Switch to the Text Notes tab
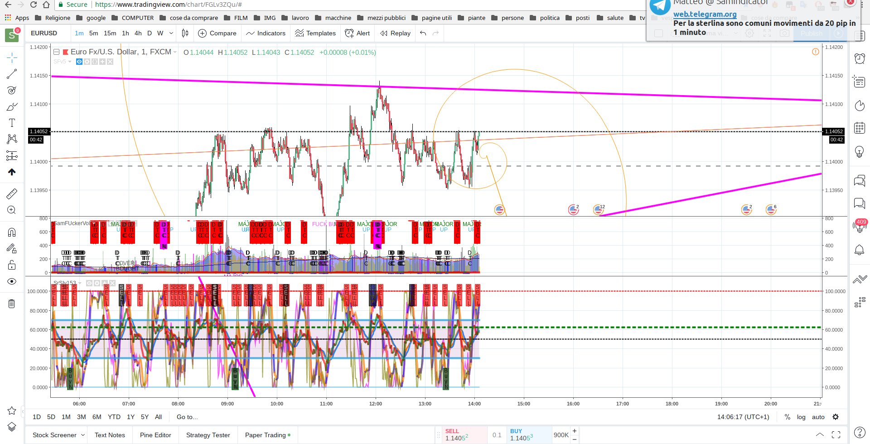 click(x=110, y=435)
